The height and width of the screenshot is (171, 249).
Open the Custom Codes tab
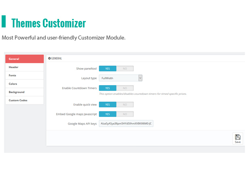25,100
